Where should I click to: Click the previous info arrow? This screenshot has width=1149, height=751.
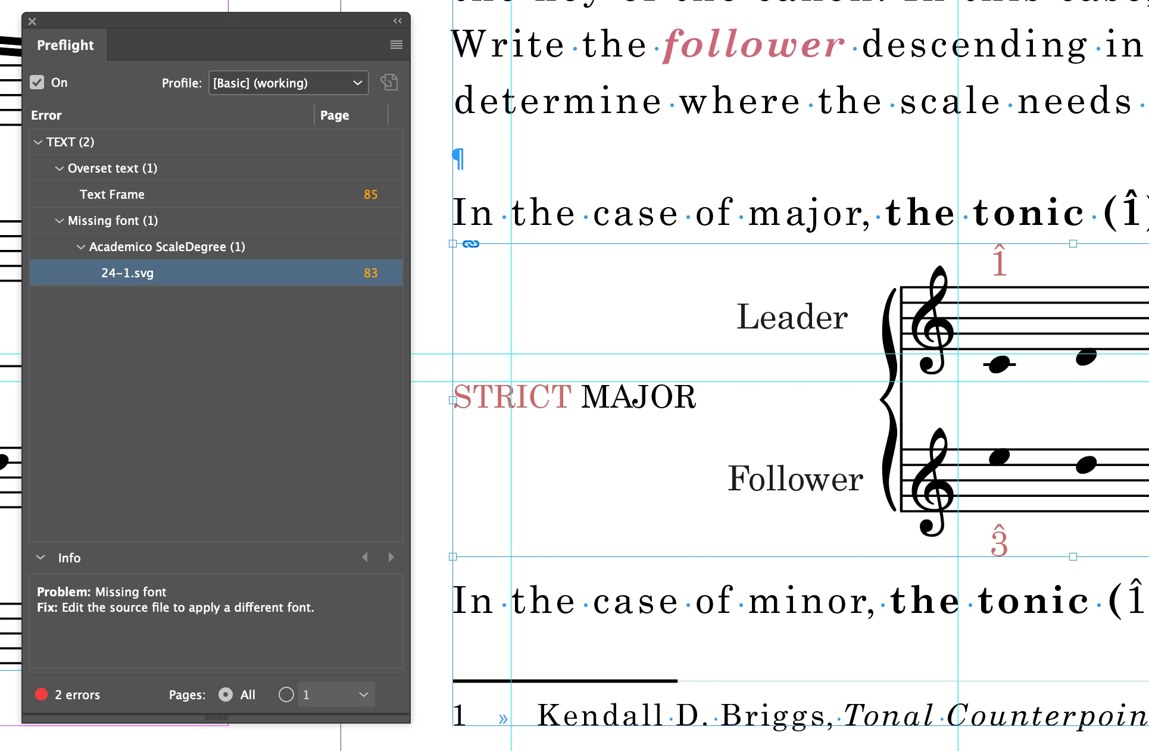pos(365,558)
